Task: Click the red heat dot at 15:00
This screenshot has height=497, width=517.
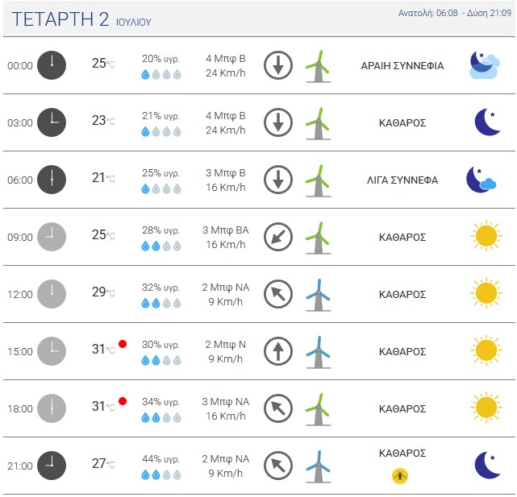Action: (123, 344)
